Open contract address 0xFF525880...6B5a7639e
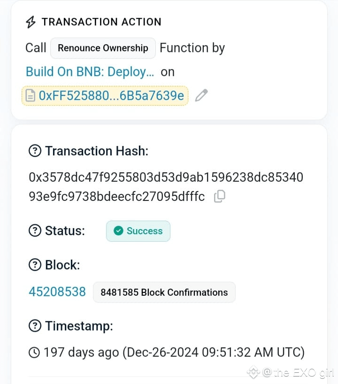This screenshot has height=384, width=338. pyautogui.click(x=111, y=95)
